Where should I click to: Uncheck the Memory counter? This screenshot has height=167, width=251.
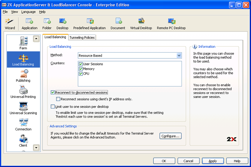81,69
